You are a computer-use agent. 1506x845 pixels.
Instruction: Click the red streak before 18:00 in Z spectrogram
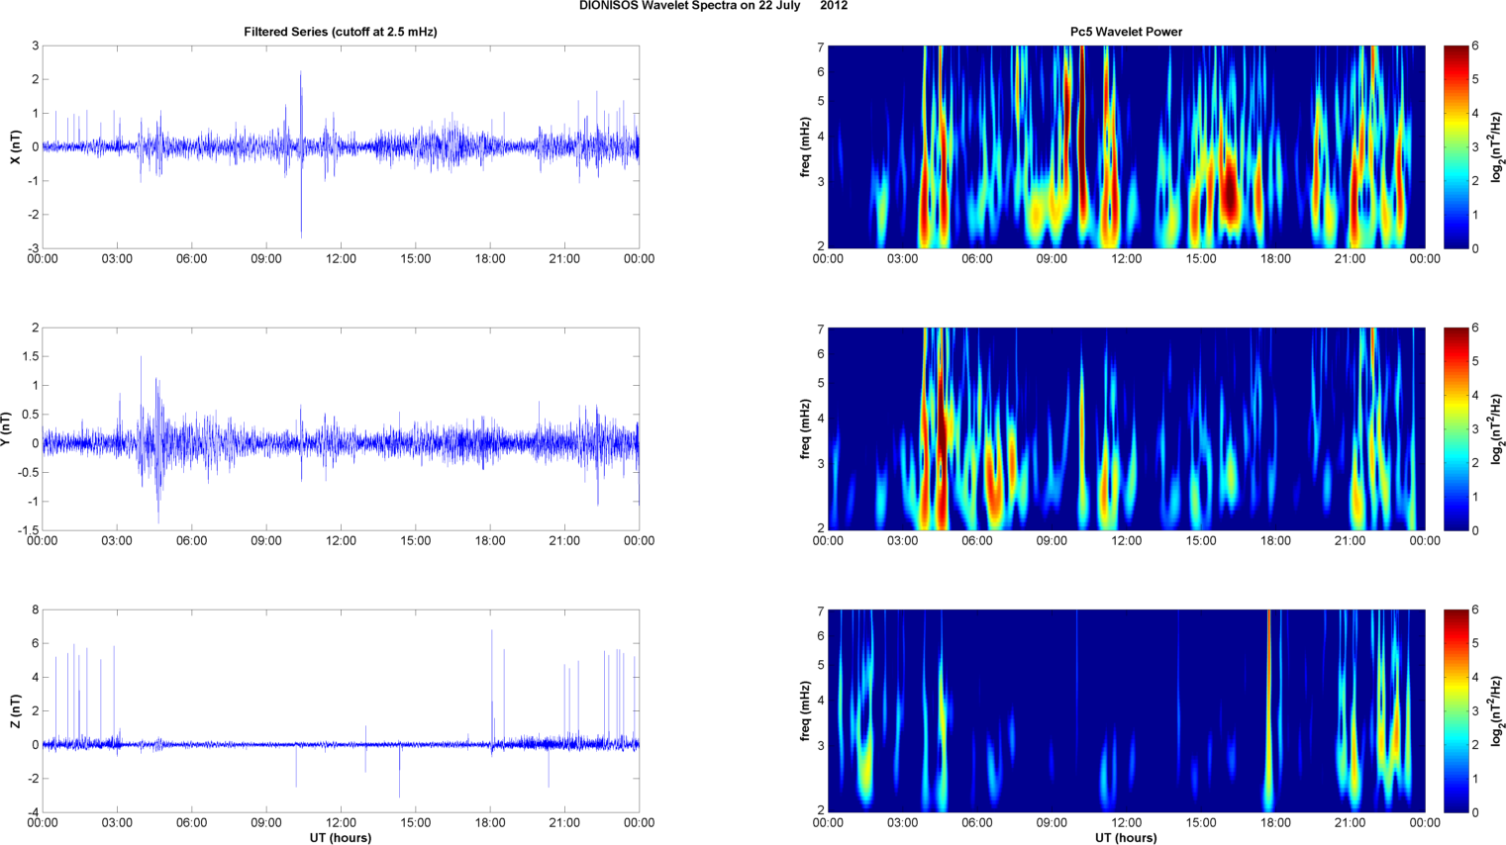(x=1268, y=710)
